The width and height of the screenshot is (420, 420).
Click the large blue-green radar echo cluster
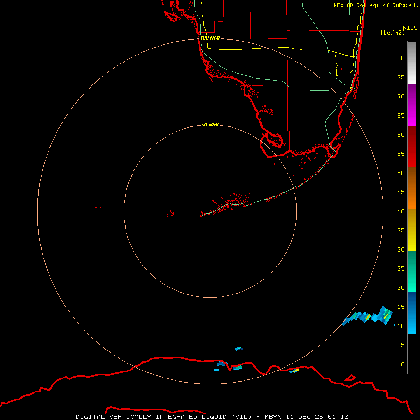point(368,316)
